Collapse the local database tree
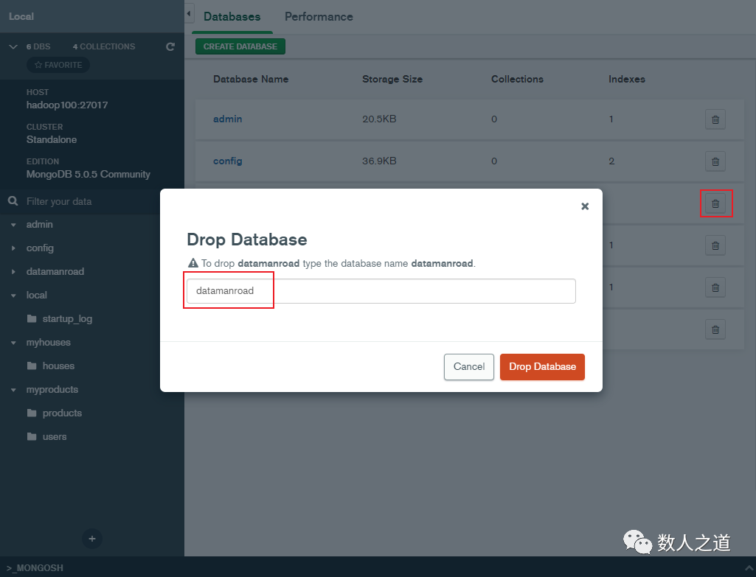 13,295
